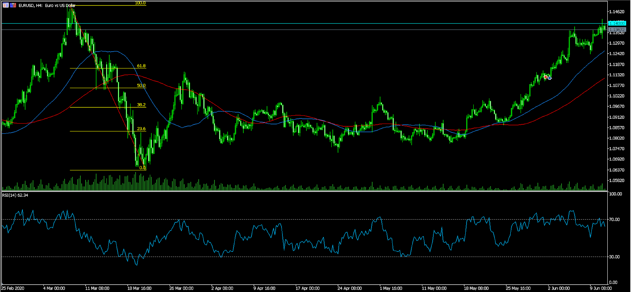Click the 11 May 00:00 time label
This screenshot has height=292, width=631.
pos(434,288)
